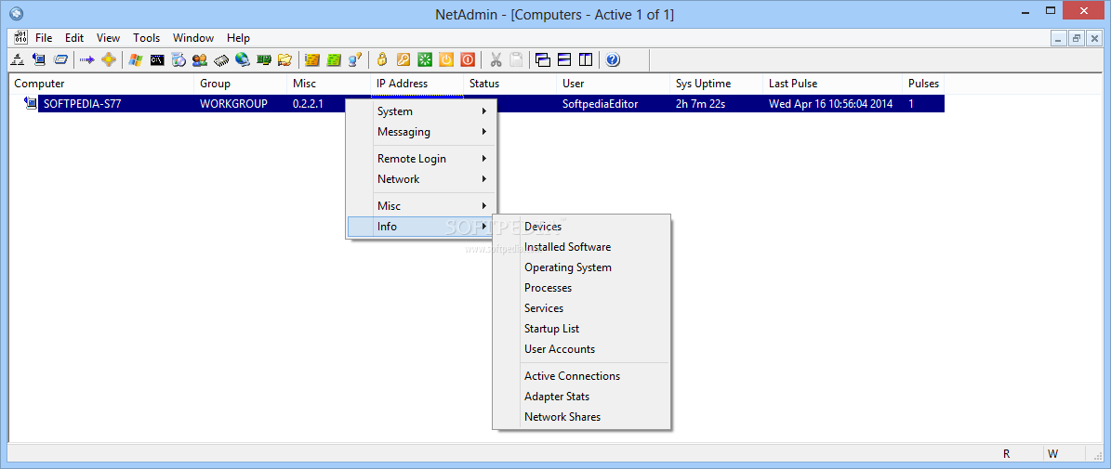Click the clipboard paste icon
This screenshot has height=469, width=1111.
(x=517, y=59)
